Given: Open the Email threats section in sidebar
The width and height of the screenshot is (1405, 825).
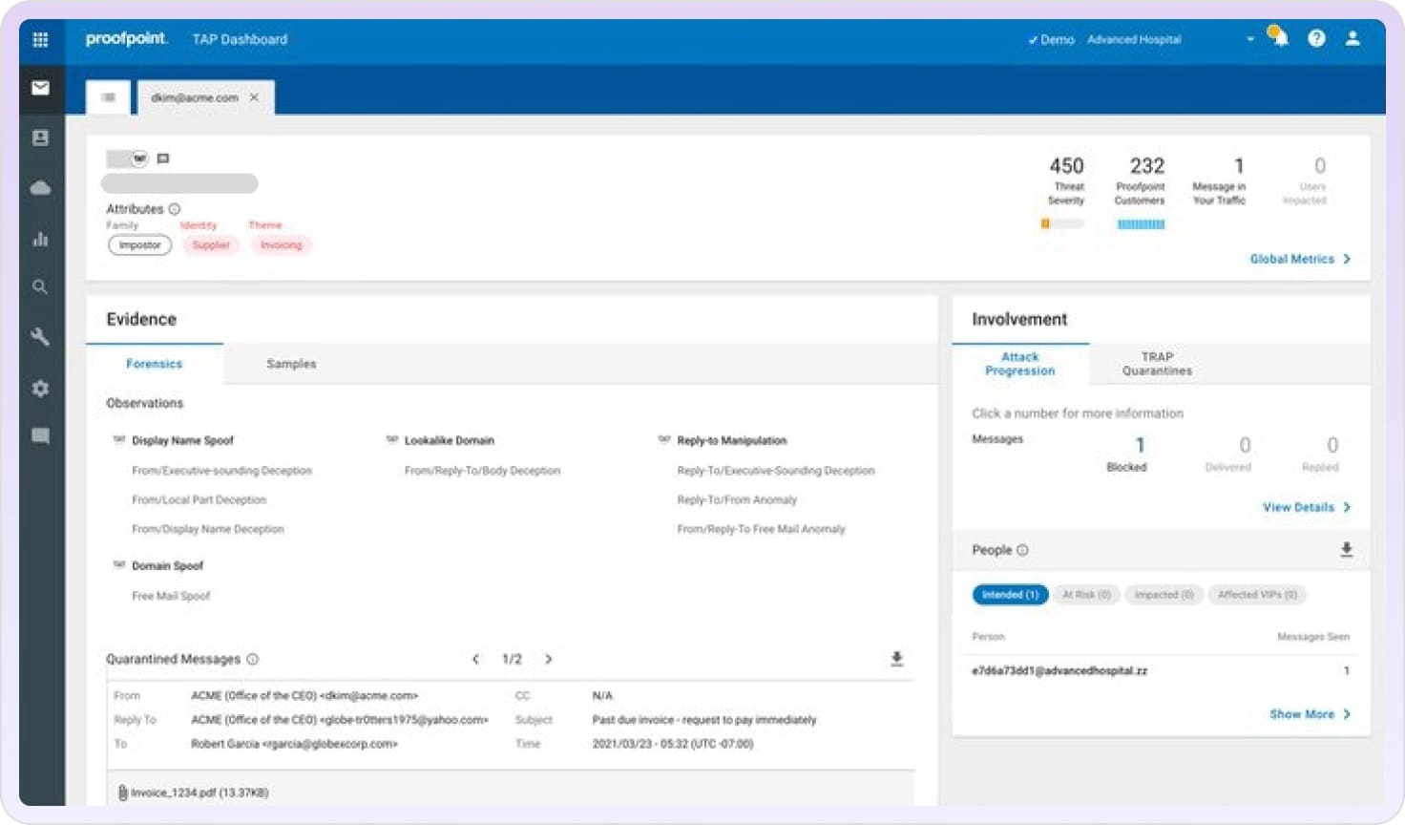Looking at the screenshot, I should click(40, 87).
